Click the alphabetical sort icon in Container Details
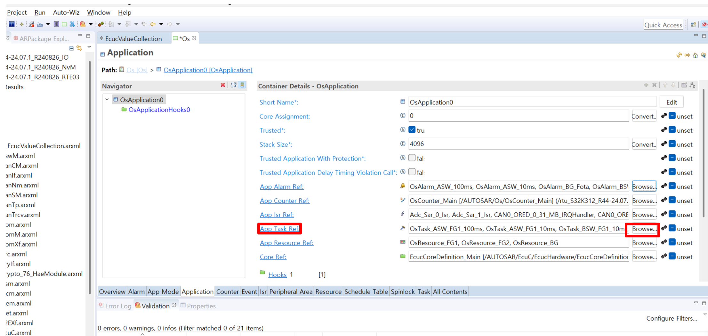Viewport: 708px width, 336px height. (692, 85)
